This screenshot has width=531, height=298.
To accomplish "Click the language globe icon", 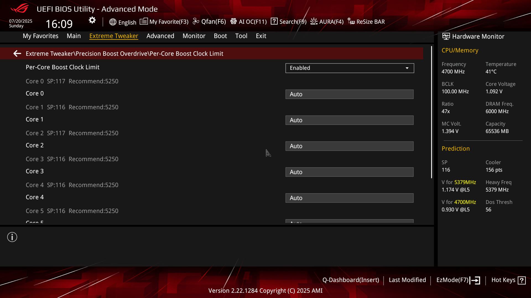I will [113, 22].
